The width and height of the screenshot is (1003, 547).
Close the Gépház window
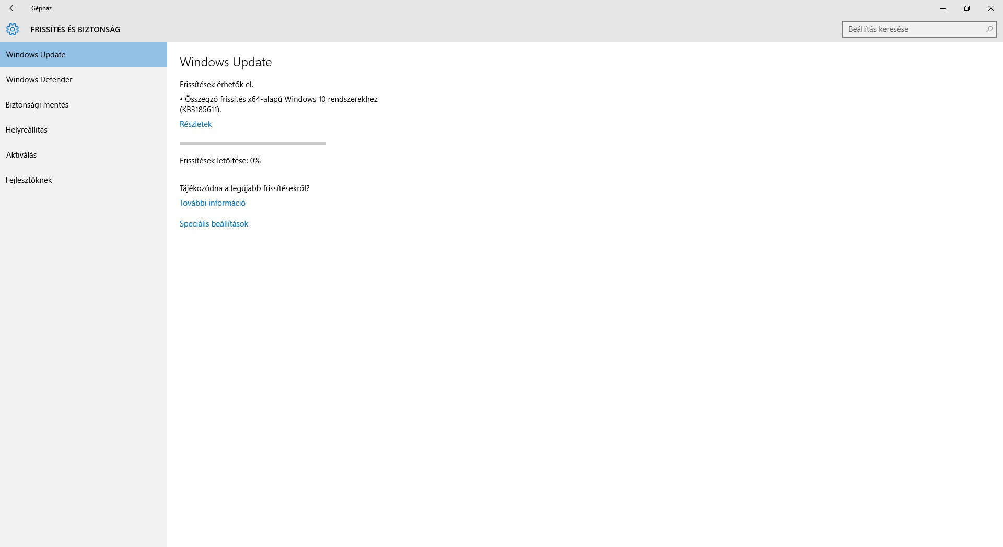point(991,8)
